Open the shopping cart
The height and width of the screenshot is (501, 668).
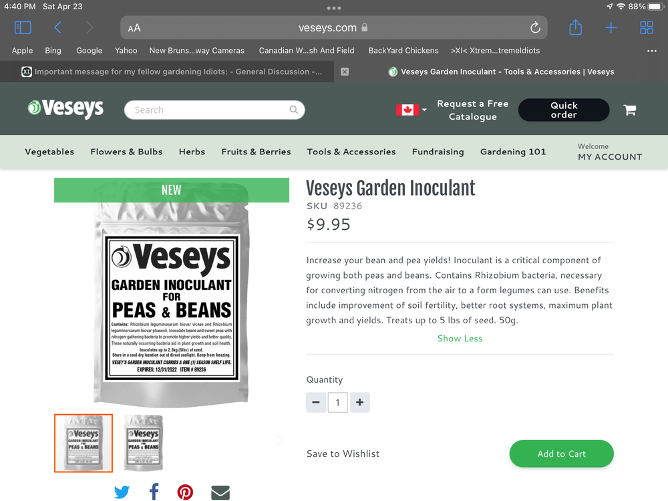630,110
